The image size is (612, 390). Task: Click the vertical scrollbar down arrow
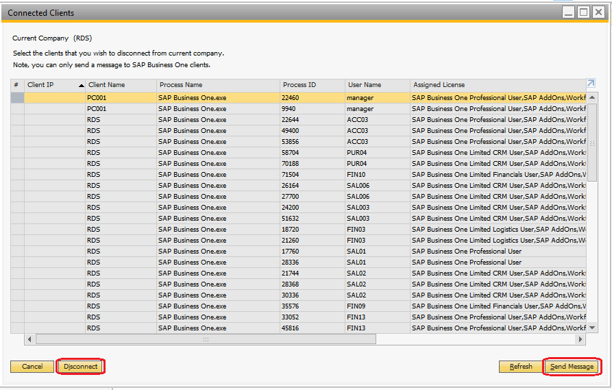592,328
